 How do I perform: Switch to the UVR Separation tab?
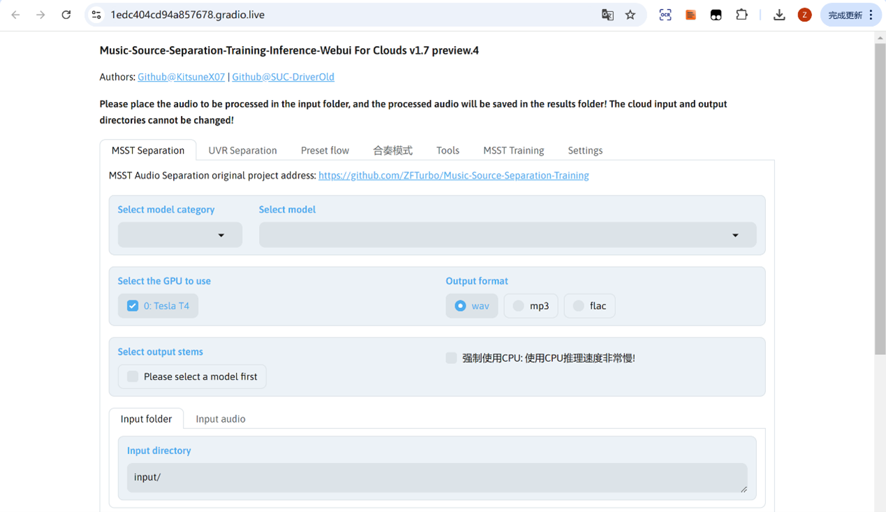(242, 150)
